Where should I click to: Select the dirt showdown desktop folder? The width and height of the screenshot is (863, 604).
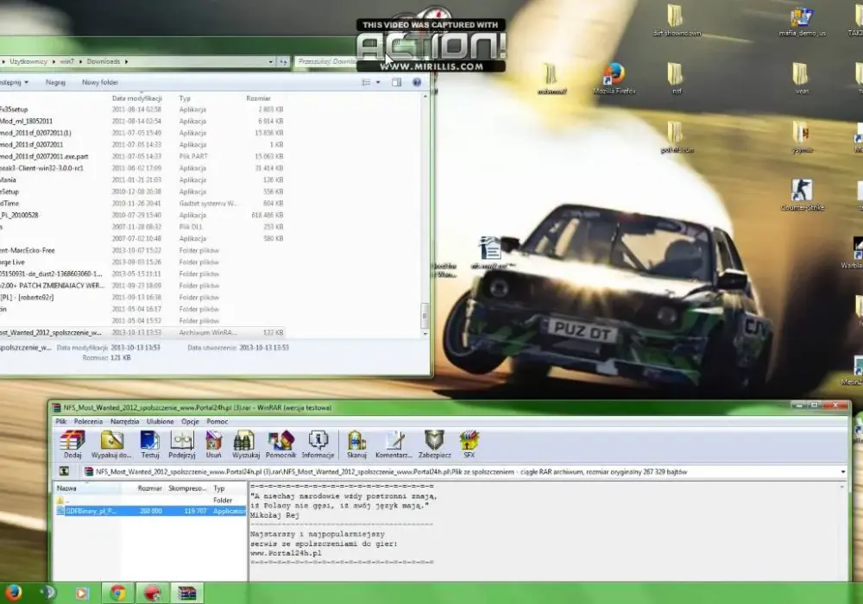[x=677, y=22]
